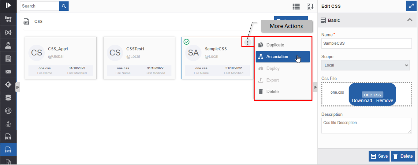Toggle the green selection check on SampleCSS
The image size is (418, 165).
coord(186,42)
